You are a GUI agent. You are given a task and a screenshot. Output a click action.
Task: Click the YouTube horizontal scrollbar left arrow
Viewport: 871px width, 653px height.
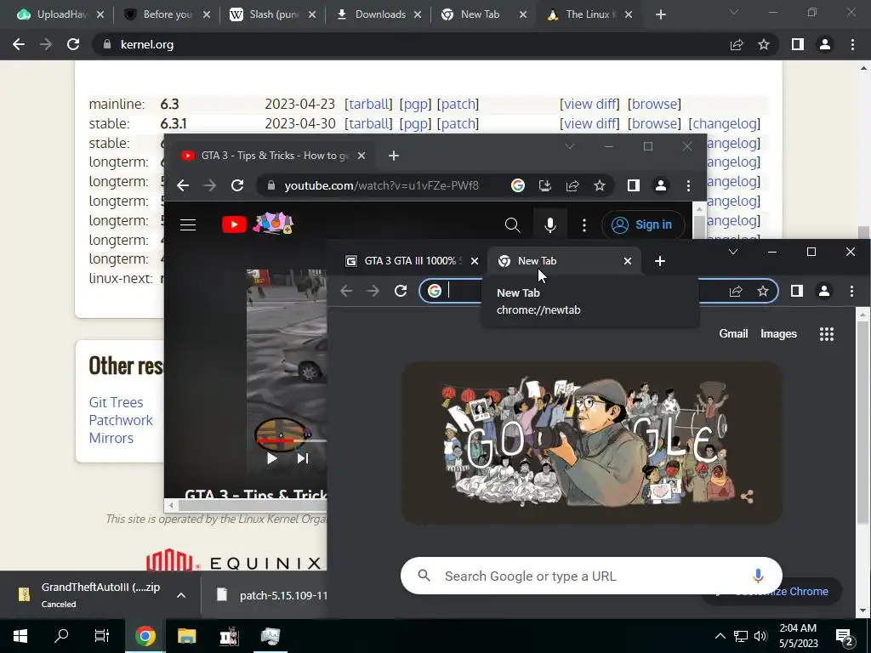(171, 505)
